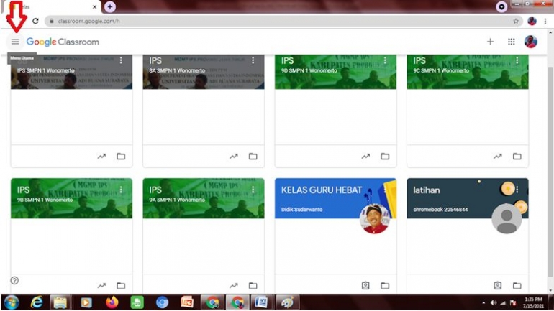Open Drive folder for IPS SMPN 1 Wonomerto card
This screenshot has width=554, height=311.
[121, 156]
